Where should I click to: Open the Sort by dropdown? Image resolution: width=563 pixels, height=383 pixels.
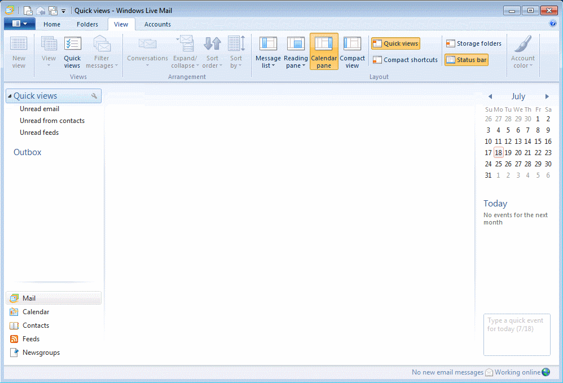236,52
